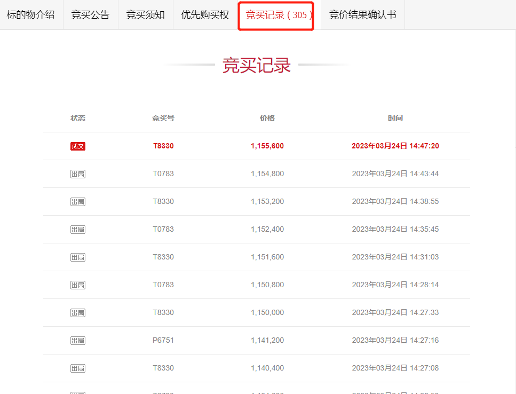The width and height of the screenshot is (516, 394).
Task: Switch to the 竞价结果确认书 tab
Action: coord(363,15)
